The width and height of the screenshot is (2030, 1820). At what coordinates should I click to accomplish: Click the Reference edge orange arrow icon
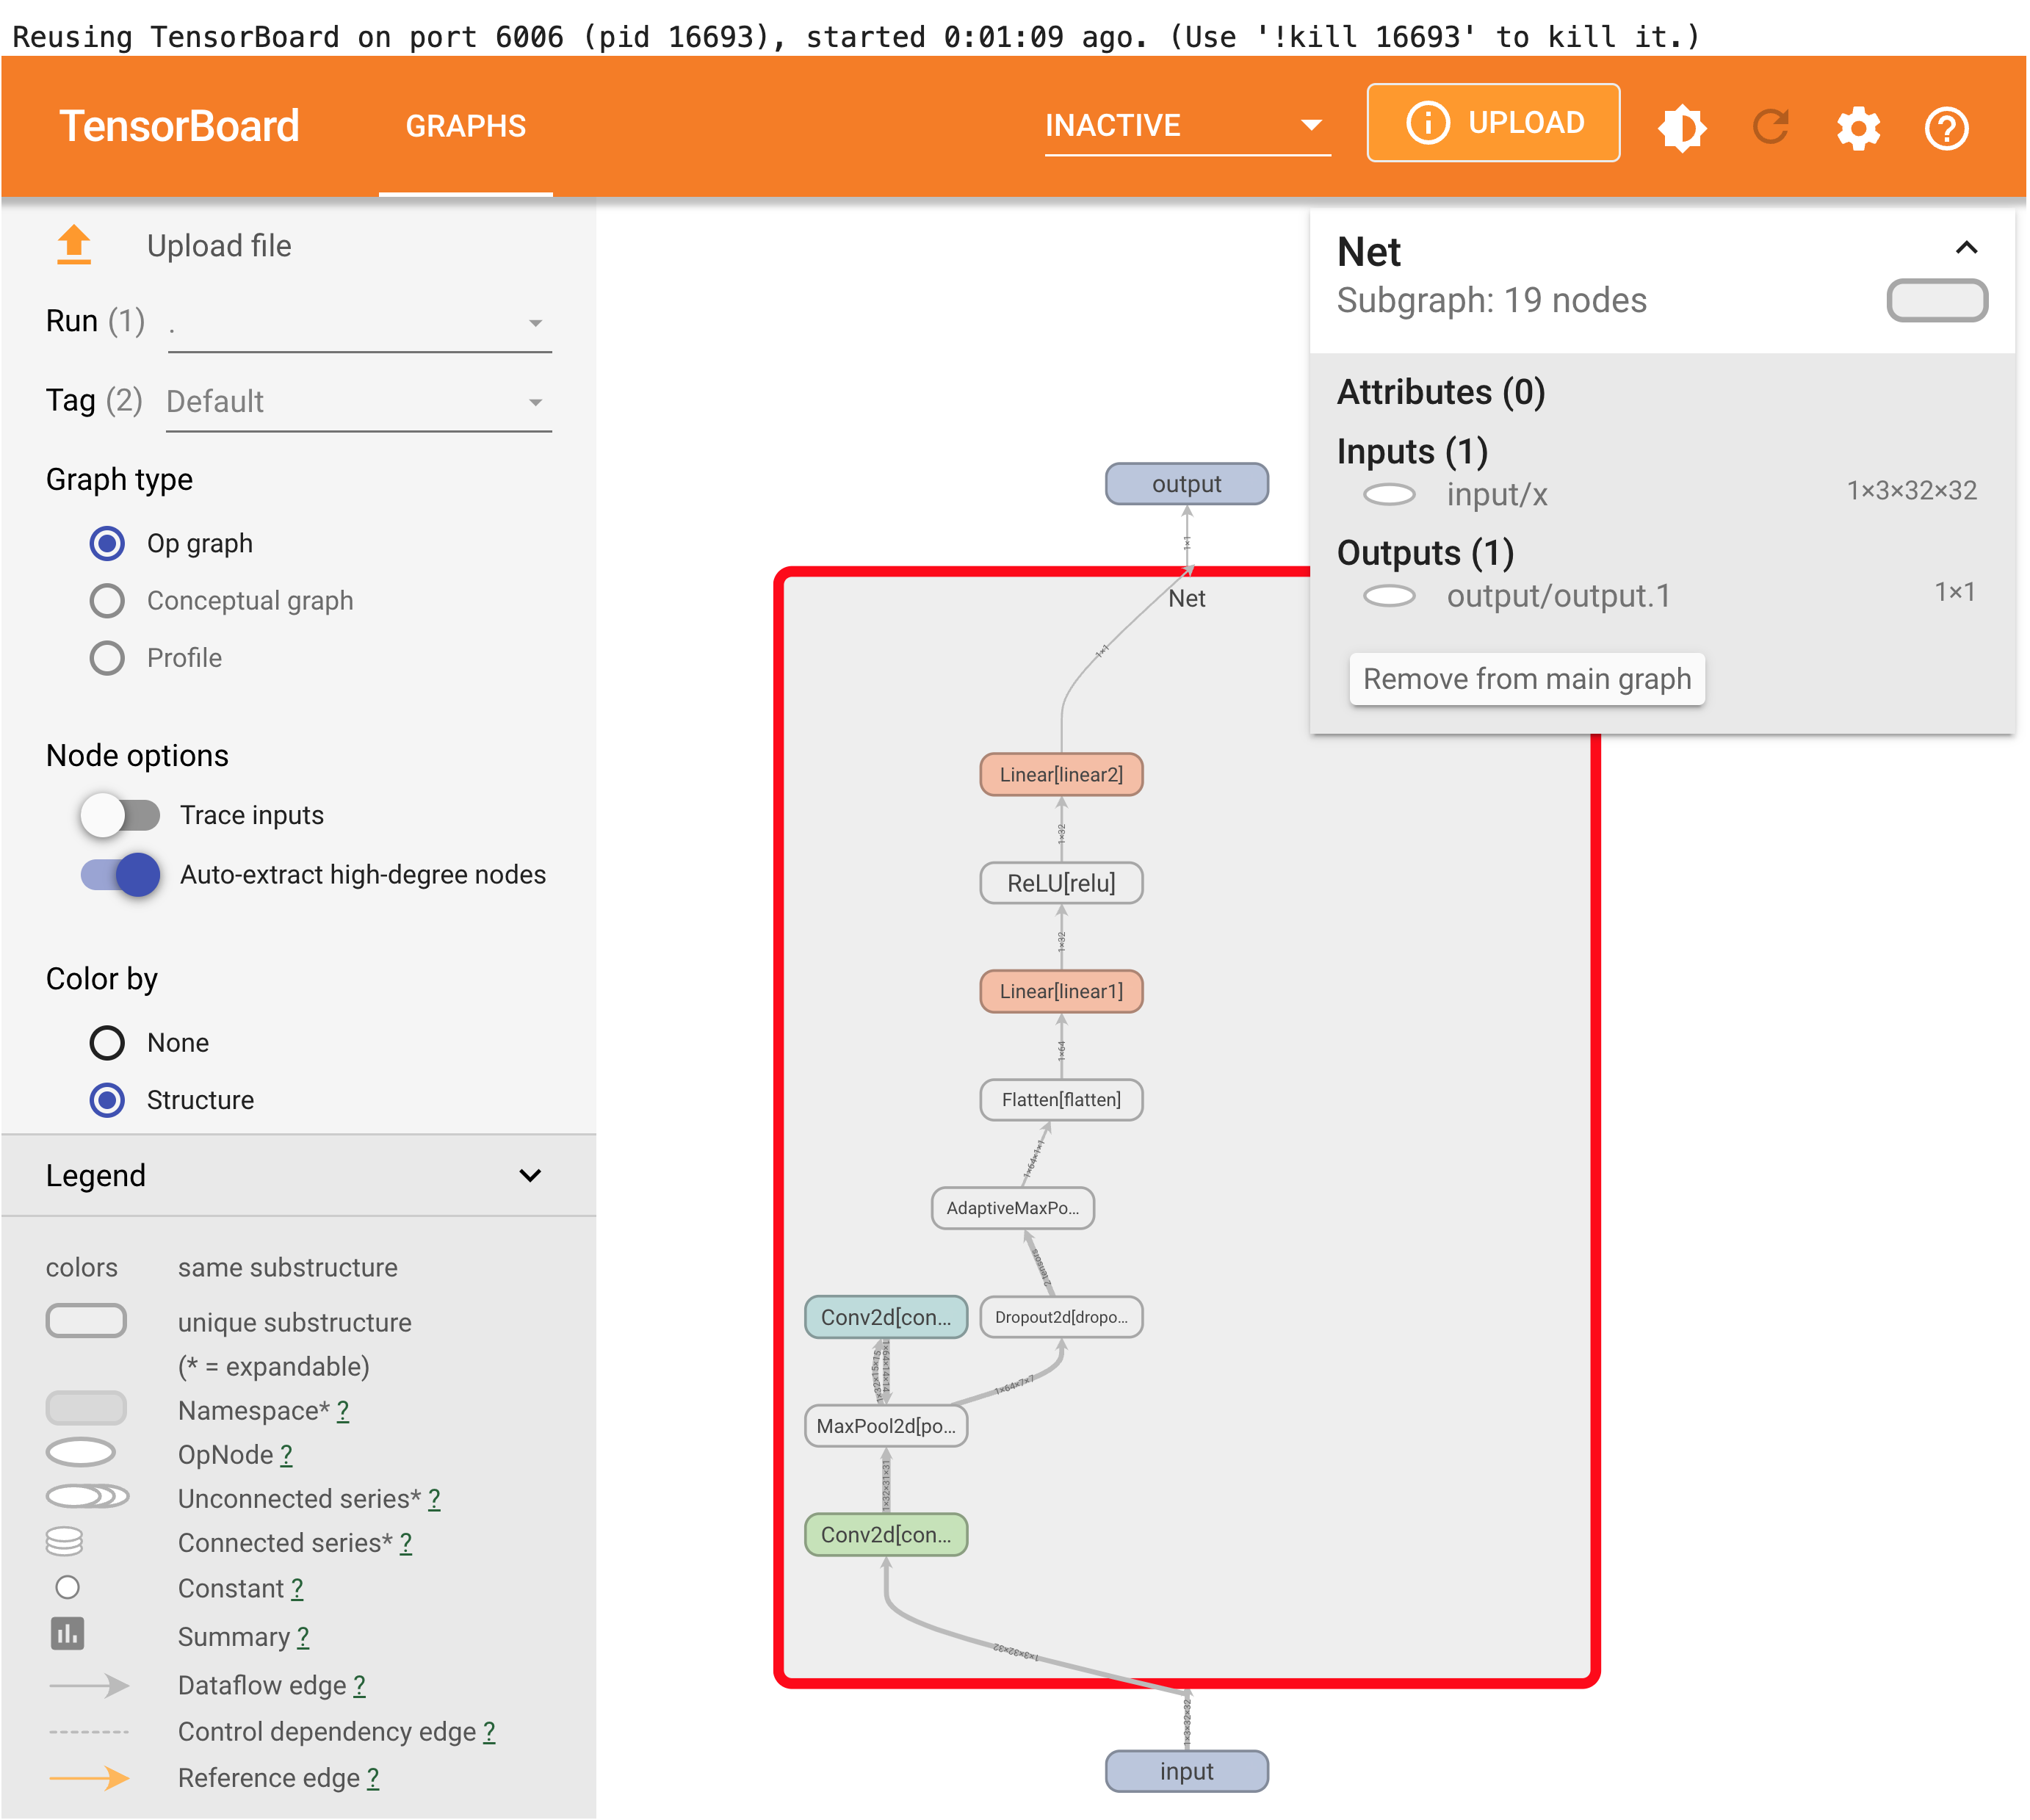tap(89, 1778)
